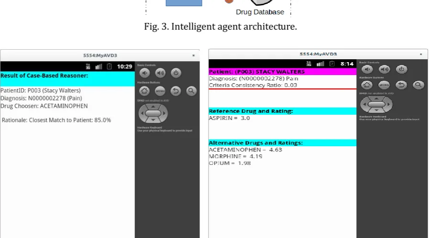Click power button in left emulator

pos(176,73)
